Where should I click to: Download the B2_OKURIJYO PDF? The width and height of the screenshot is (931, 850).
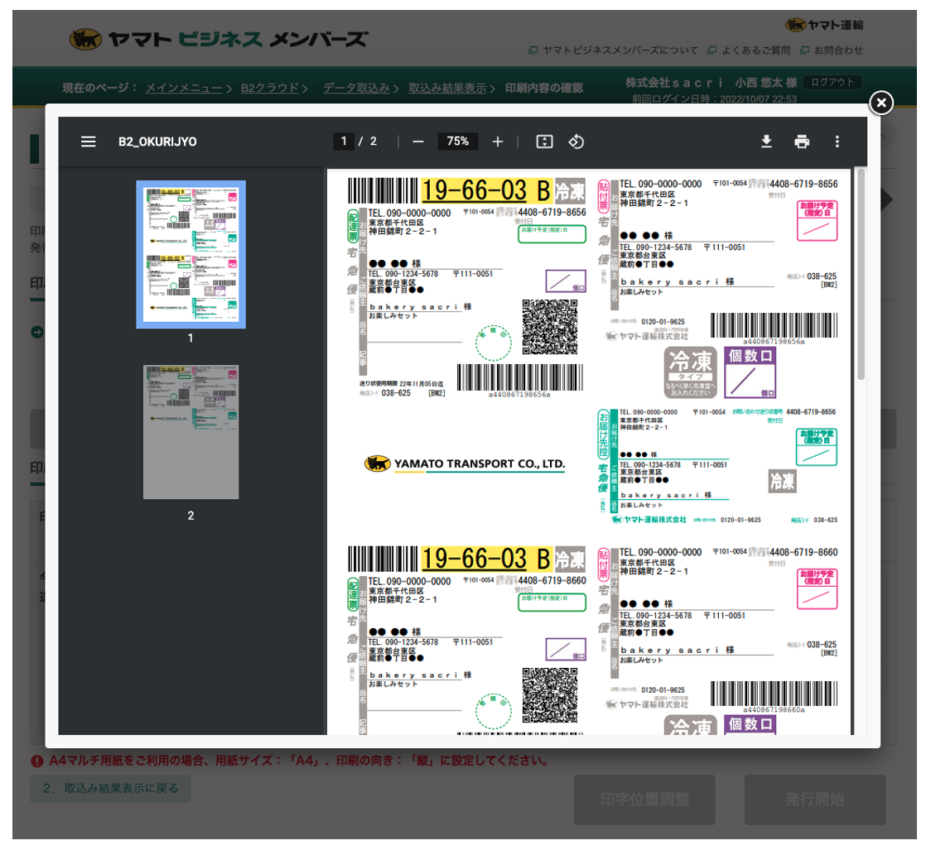pyautogui.click(x=766, y=142)
